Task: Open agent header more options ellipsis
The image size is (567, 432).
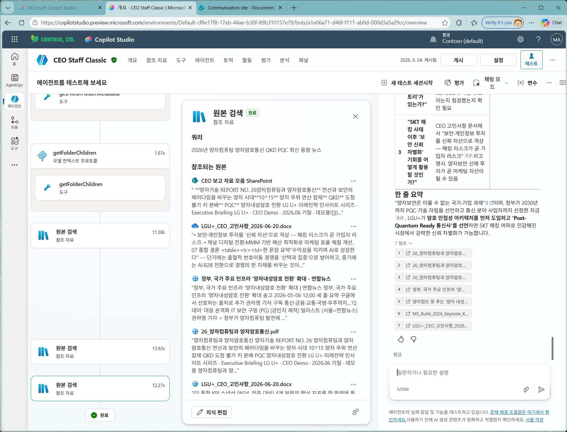Action: point(552,60)
